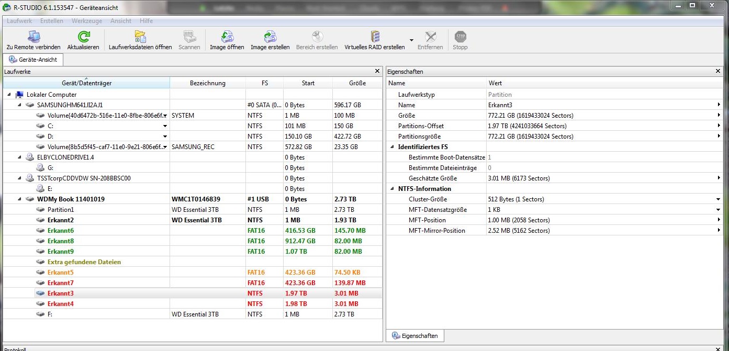This screenshot has height=351, width=729.
Task: Click the Partition1 volume icon
Action: 41,210
